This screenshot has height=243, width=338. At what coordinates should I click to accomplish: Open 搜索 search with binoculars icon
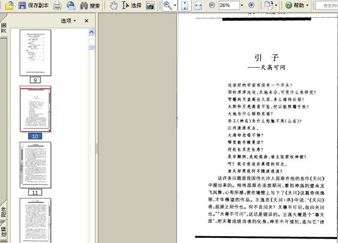(x=90, y=6)
